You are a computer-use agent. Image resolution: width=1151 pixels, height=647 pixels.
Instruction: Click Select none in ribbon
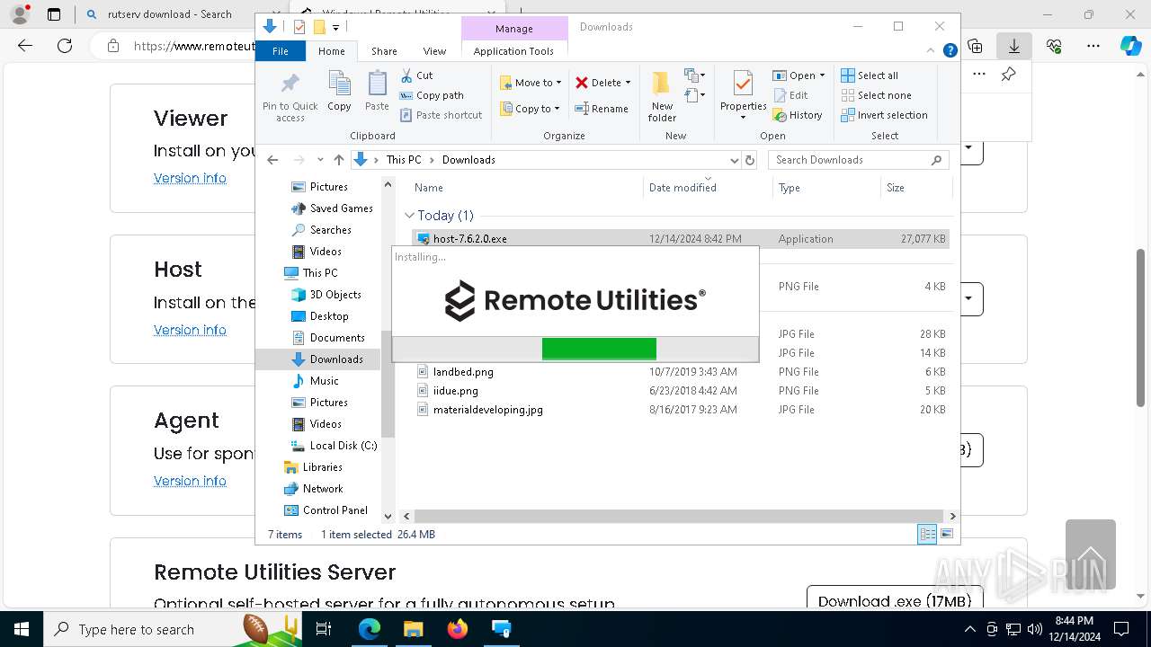876,95
